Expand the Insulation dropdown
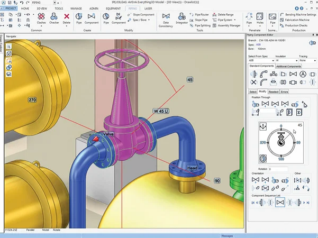Viewport: 318px width, 238px height. (x=287, y=60)
